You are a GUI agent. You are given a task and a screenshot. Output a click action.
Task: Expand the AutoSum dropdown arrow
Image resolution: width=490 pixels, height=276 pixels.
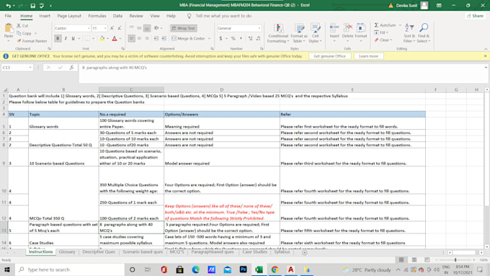400,25
